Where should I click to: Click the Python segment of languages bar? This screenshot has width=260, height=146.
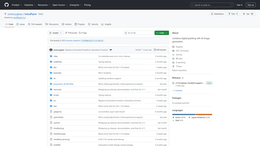[184, 115]
